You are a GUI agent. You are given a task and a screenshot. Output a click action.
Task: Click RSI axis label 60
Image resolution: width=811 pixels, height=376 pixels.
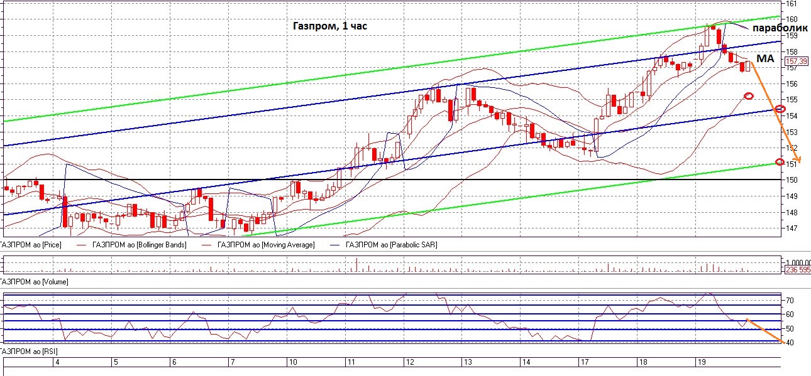click(790, 314)
